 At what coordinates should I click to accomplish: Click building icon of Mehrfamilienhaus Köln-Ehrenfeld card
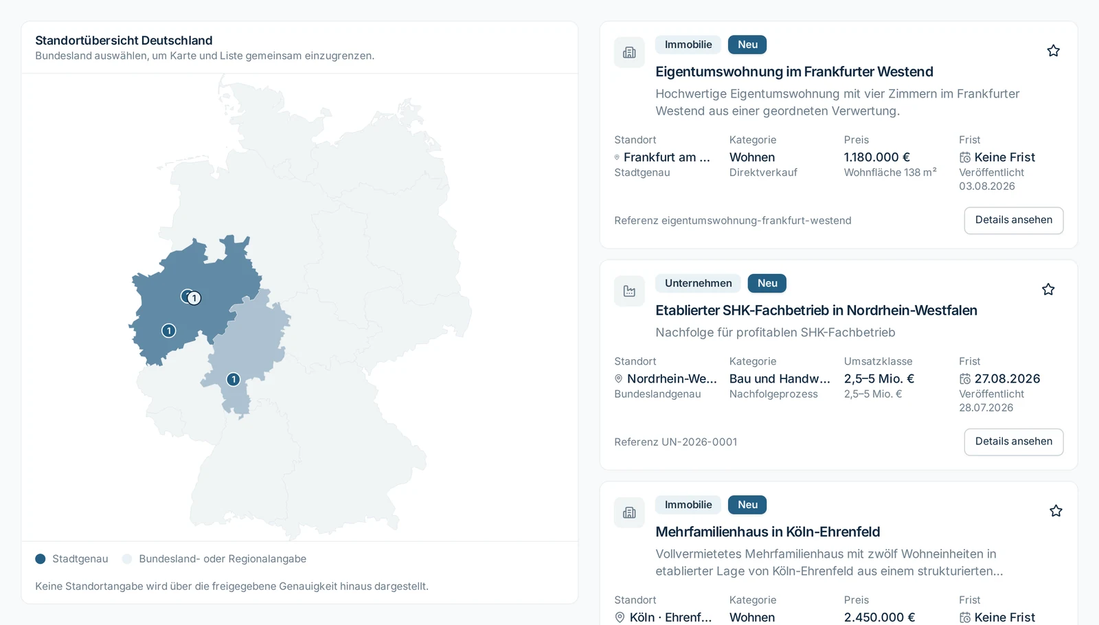629,512
